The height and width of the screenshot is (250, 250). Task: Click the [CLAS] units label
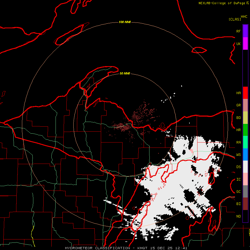(x=235, y=19)
